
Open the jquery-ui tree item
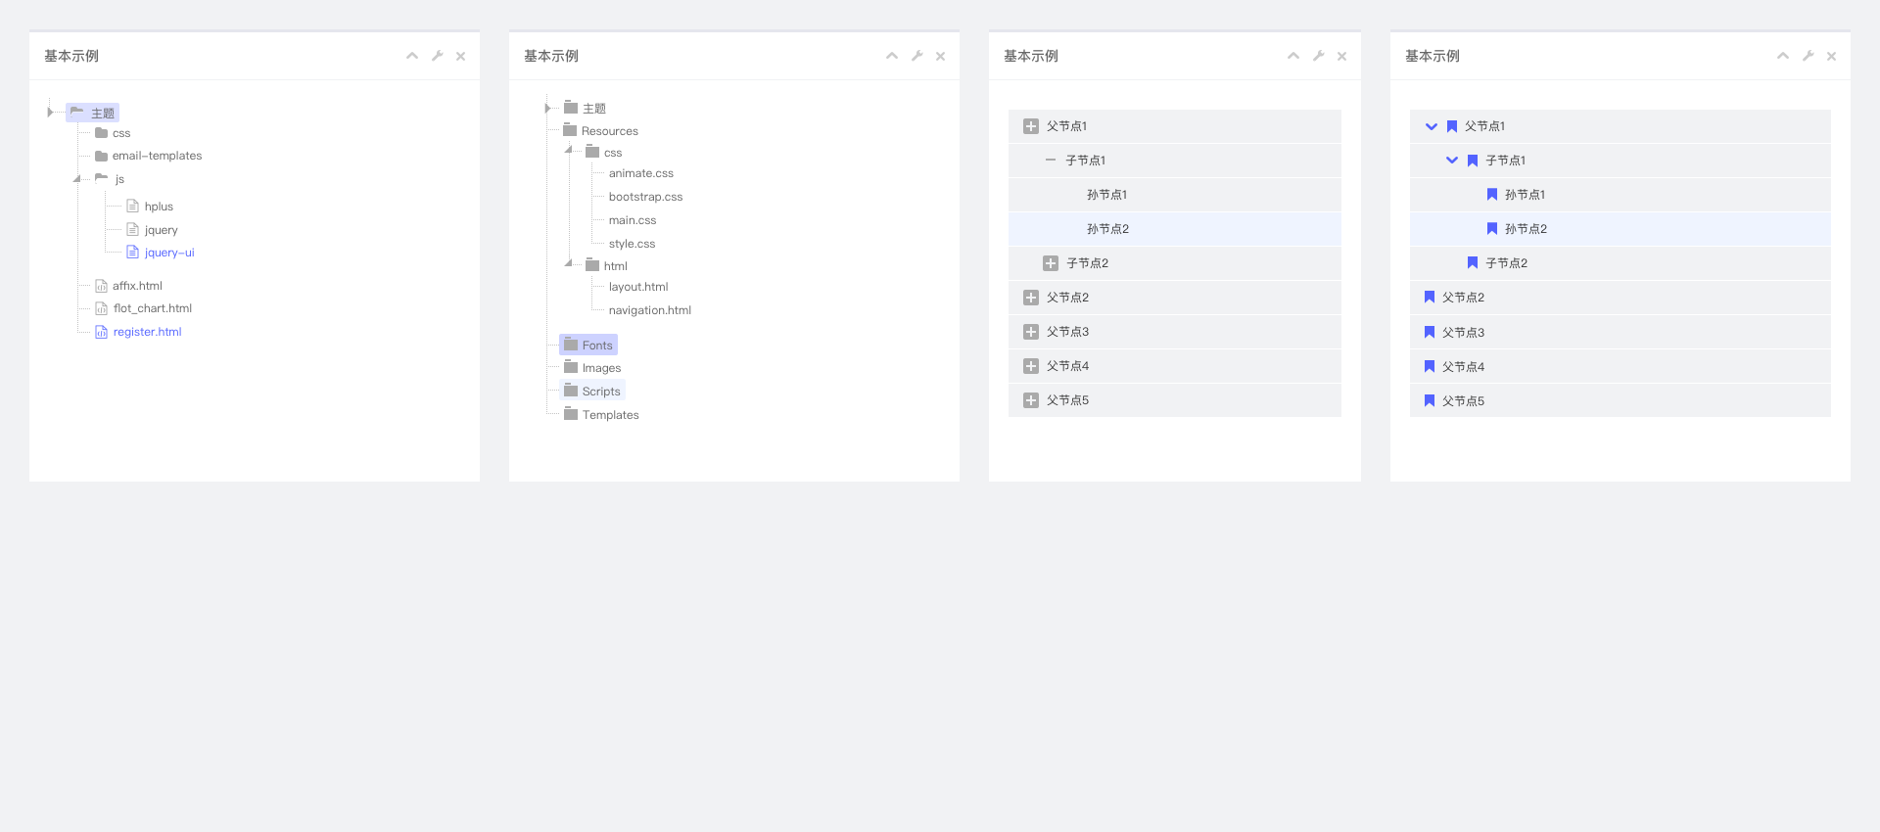coord(169,253)
